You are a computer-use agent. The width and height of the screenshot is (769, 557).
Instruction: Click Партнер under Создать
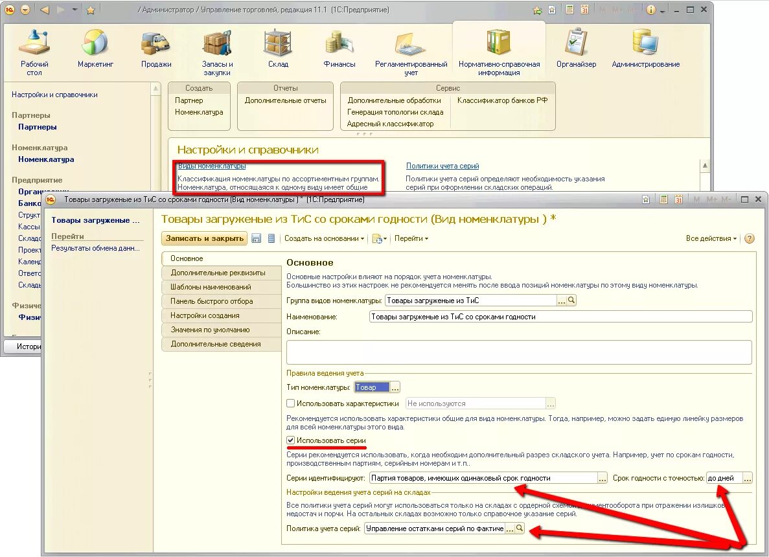189,100
